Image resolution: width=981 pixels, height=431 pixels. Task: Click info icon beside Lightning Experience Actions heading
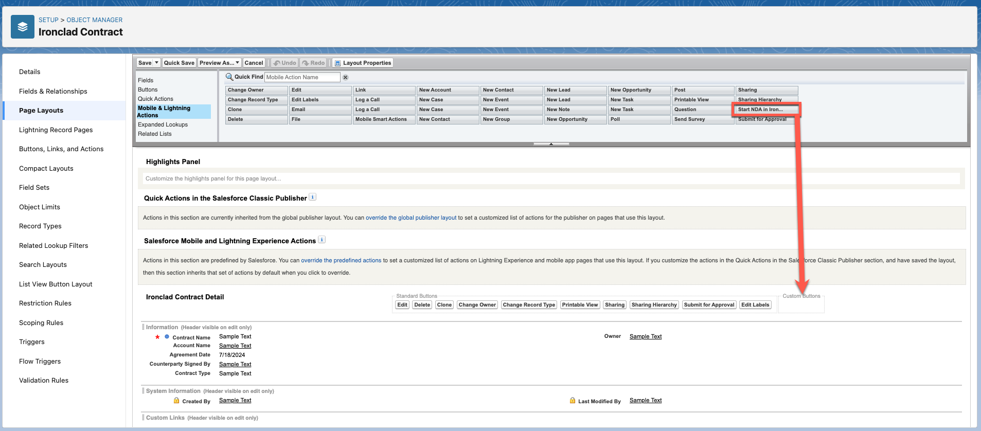(x=322, y=240)
